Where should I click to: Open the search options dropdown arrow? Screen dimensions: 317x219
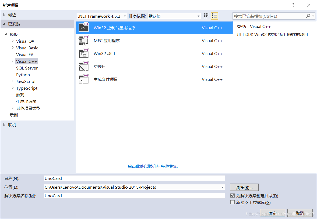[313, 16]
